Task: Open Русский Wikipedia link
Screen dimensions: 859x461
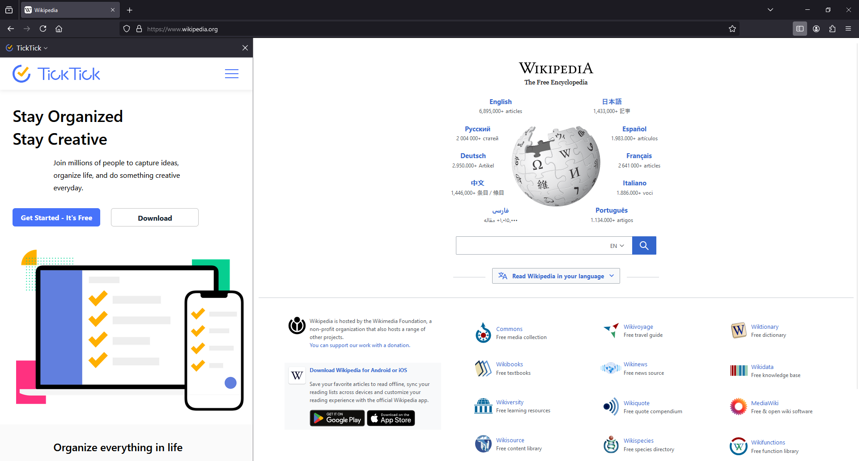Action: (x=477, y=129)
